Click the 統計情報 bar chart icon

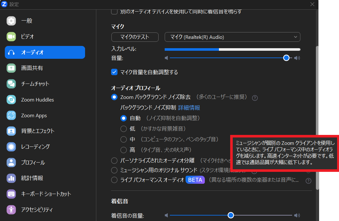coord(11,178)
